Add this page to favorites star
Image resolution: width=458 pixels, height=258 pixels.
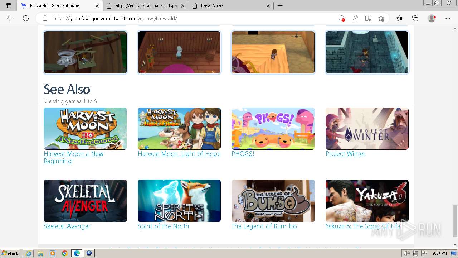[381, 18]
